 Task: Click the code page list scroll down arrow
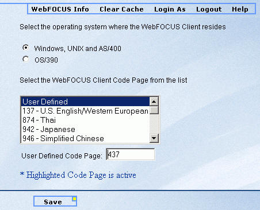[154, 138]
